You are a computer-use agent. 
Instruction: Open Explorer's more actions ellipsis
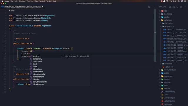(x=185, y=7)
